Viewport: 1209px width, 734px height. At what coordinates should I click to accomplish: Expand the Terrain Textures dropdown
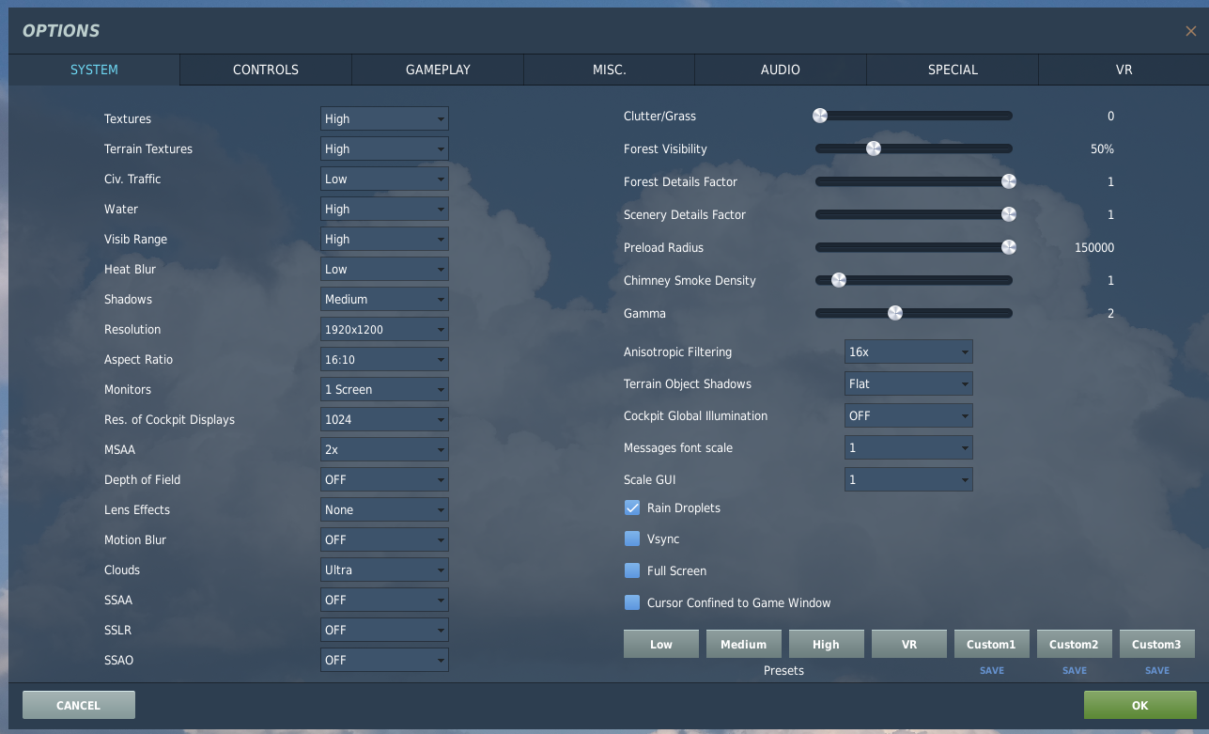(x=384, y=148)
